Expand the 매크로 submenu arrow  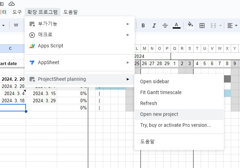(x=128, y=35)
